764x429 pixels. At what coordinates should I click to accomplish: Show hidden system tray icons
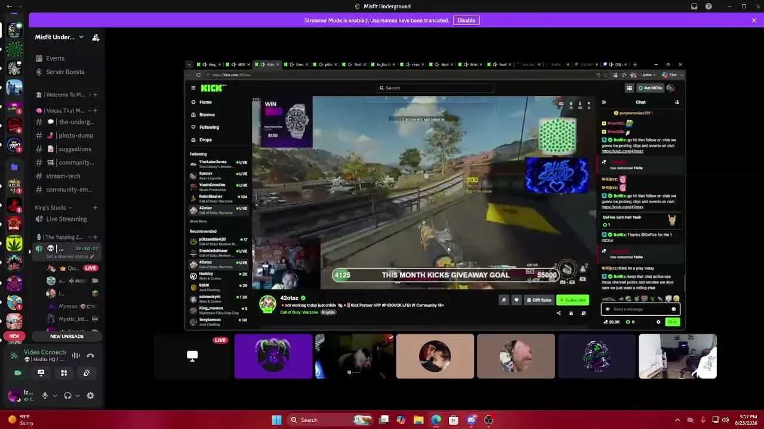(x=677, y=420)
